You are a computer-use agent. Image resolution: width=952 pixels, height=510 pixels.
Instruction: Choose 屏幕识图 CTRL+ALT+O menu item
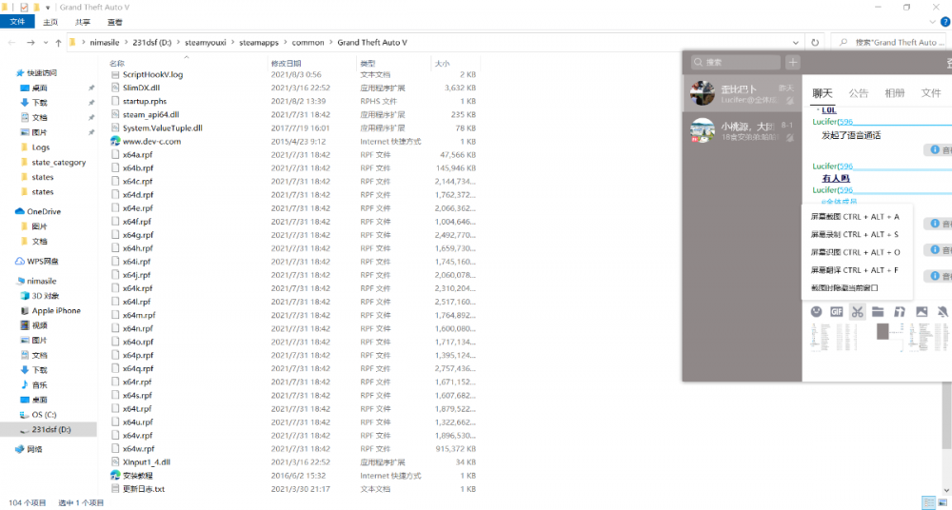(855, 252)
